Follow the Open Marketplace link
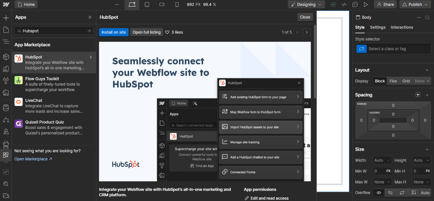Image resolution: width=434 pixels, height=201 pixels. 33,159
